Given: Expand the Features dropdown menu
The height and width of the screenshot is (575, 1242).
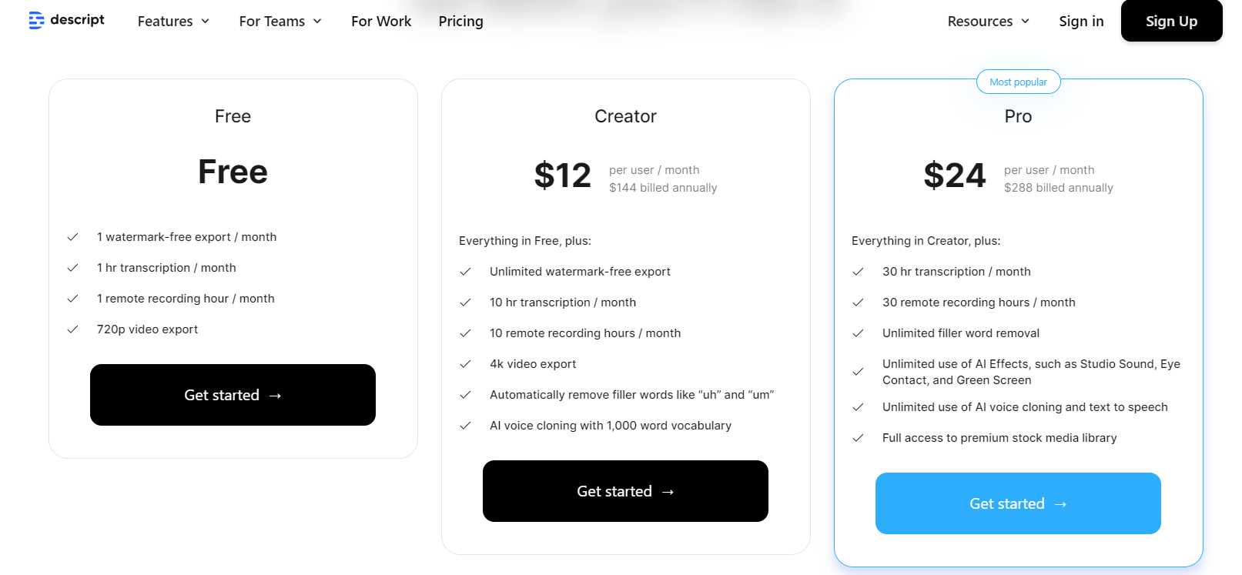Looking at the screenshot, I should pyautogui.click(x=173, y=22).
